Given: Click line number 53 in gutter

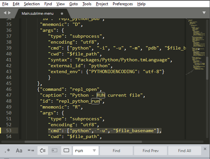Looking at the screenshot, I should pyautogui.click(x=9, y=130).
